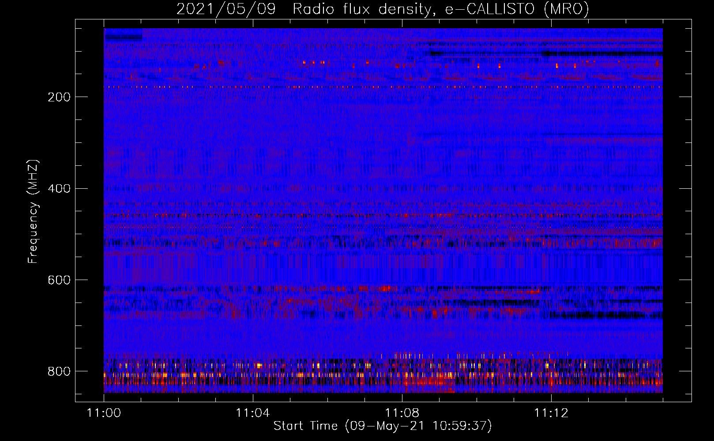This screenshot has height=441, width=714.
Task: Click the 'Frequency (MHZ)' axis label
Action: point(33,212)
